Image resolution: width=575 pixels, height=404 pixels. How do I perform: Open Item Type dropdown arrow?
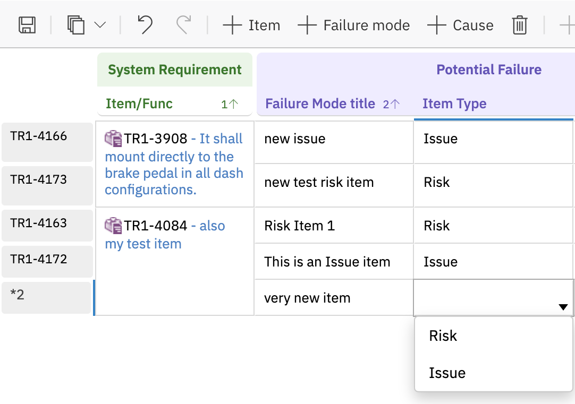[563, 307]
